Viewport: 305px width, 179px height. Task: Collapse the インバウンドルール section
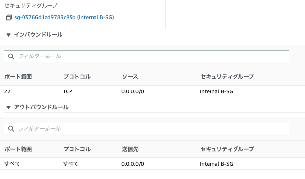pyautogui.click(x=8, y=35)
